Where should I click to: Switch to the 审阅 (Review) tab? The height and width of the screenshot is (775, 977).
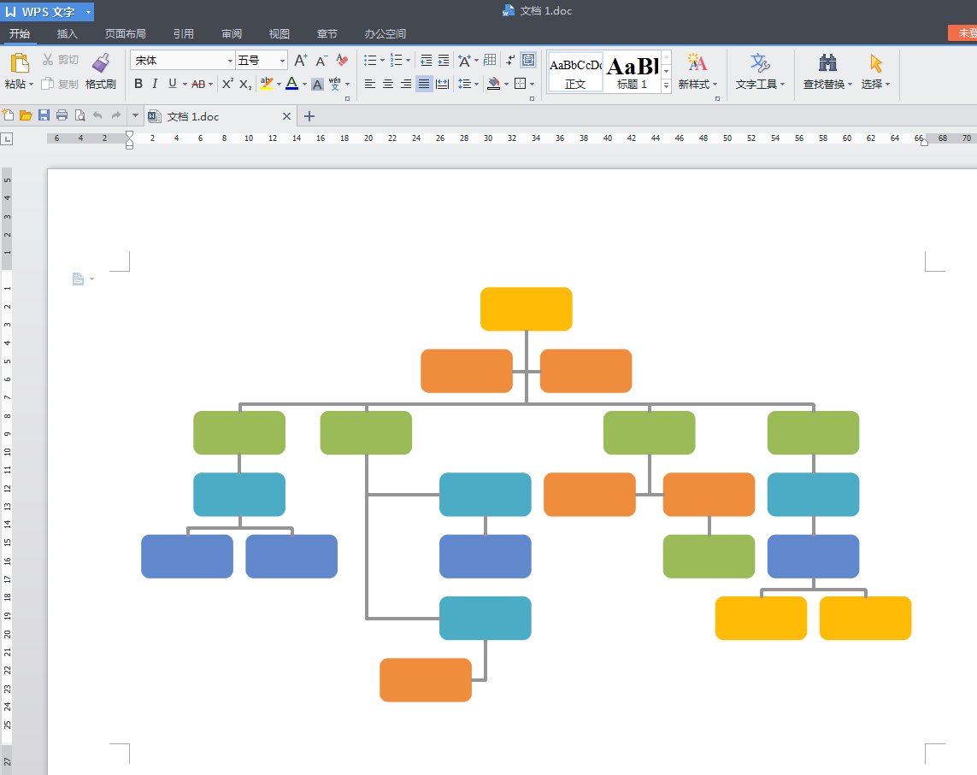(x=231, y=33)
